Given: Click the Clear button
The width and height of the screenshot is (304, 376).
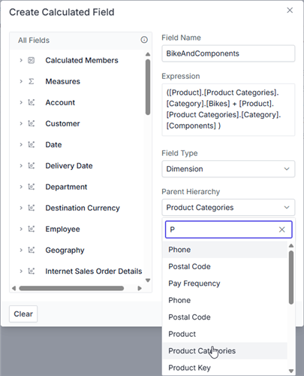Looking at the screenshot, I should point(23,314).
